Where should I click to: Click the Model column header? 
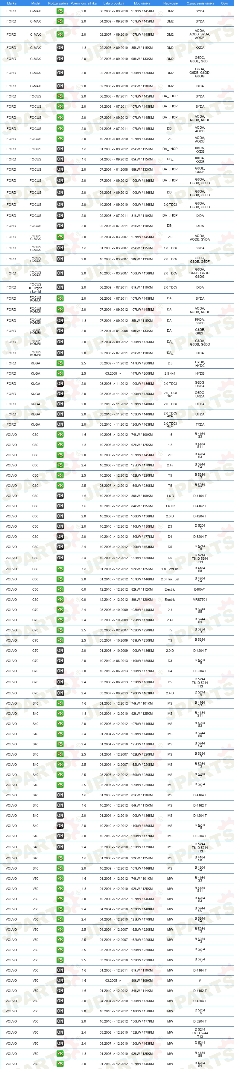coord(36,3)
